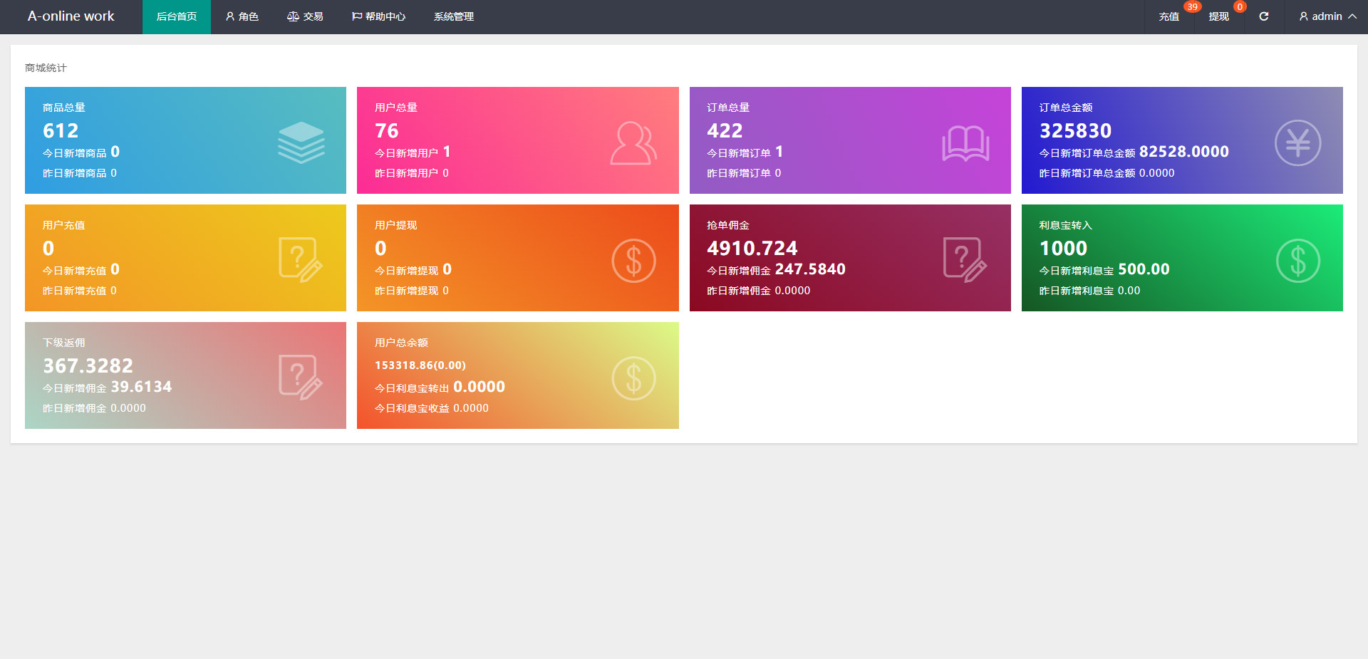
Task: Click the users icon in 用户总量 card
Action: pyautogui.click(x=633, y=143)
